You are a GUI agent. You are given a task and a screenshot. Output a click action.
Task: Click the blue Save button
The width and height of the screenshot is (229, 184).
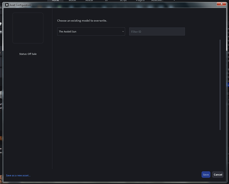(206, 174)
